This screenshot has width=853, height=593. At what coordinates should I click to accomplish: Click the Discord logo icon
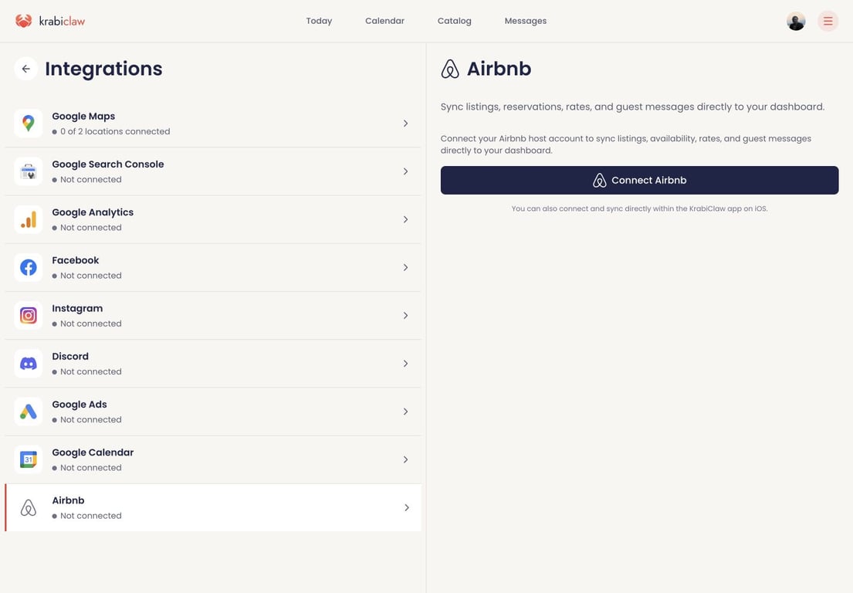click(x=29, y=364)
